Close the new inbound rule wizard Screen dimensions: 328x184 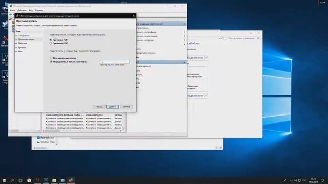134,16
